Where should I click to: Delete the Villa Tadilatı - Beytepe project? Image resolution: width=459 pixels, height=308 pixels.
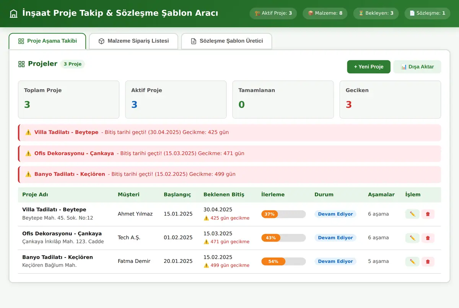pyautogui.click(x=428, y=214)
